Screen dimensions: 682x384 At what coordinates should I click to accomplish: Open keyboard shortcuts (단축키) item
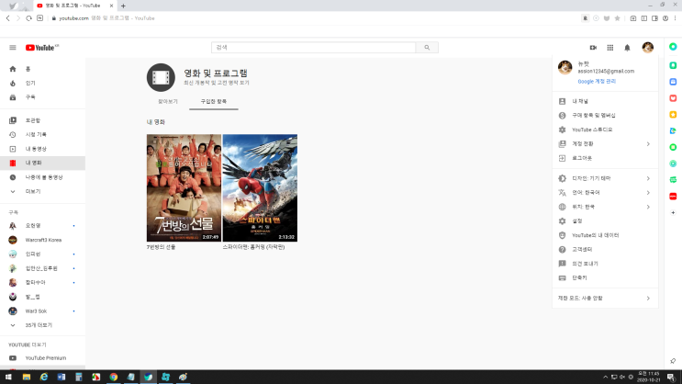pyautogui.click(x=605, y=277)
